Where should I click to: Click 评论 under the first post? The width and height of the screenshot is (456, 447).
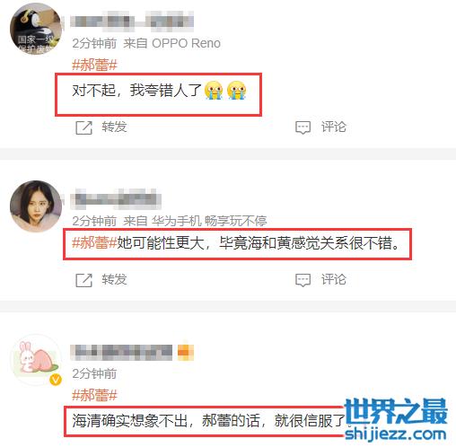[x=334, y=127]
